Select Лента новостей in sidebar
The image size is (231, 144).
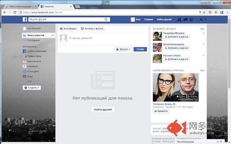tap(36, 35)
